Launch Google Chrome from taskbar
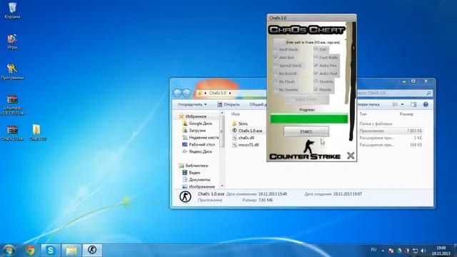This screenshot has height=257, width=457. click(30, 251)
